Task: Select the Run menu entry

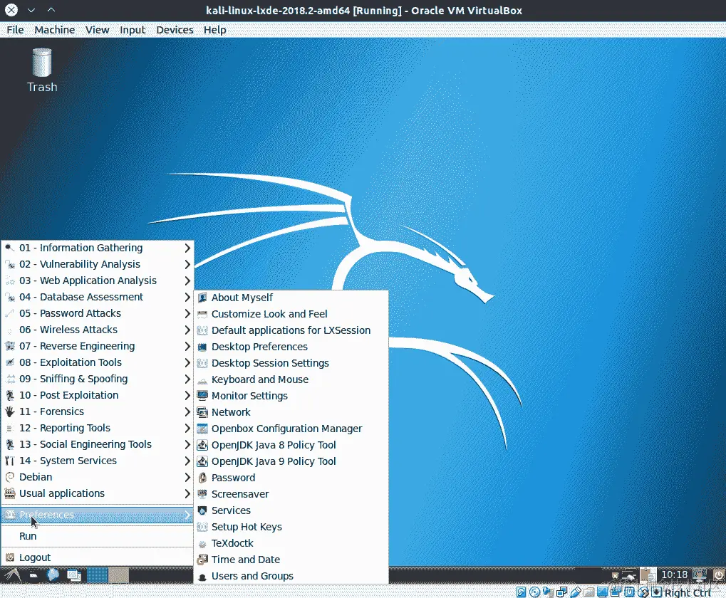Action: pyautogui.click(x=97, y=536)
